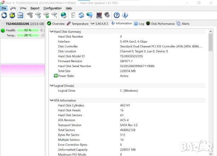Image resolution: width=217 pixels, height=156 pixels.
Task: Switch to the Disk Performance tab
Action: pos(160,24)
